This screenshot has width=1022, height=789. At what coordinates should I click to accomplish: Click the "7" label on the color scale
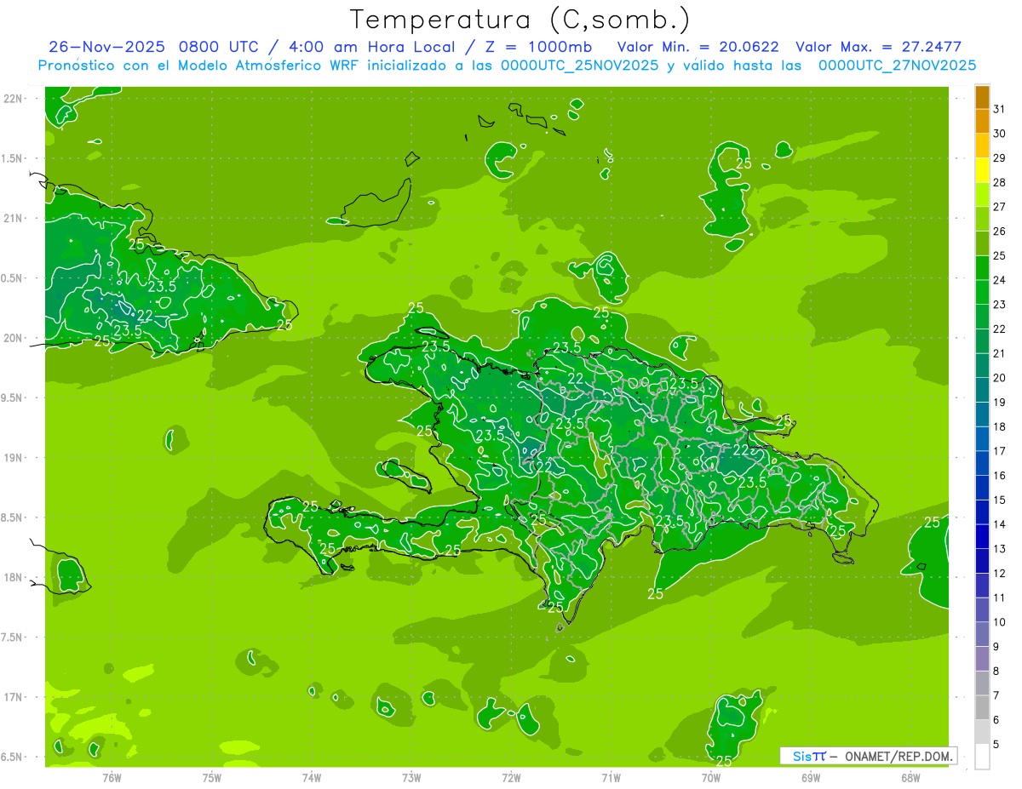[996, 695]
